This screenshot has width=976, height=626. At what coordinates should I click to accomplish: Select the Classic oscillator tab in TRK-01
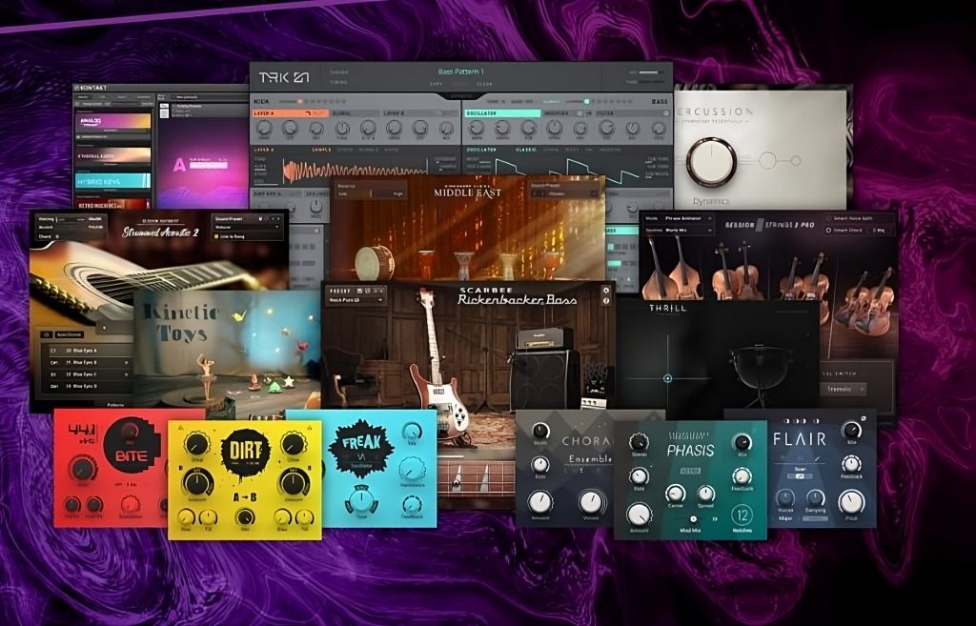(x=526, y=150)
